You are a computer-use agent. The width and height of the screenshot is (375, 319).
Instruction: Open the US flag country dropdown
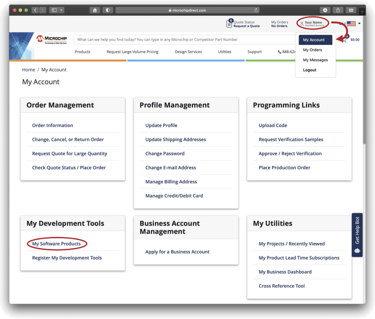click(353, 23)
